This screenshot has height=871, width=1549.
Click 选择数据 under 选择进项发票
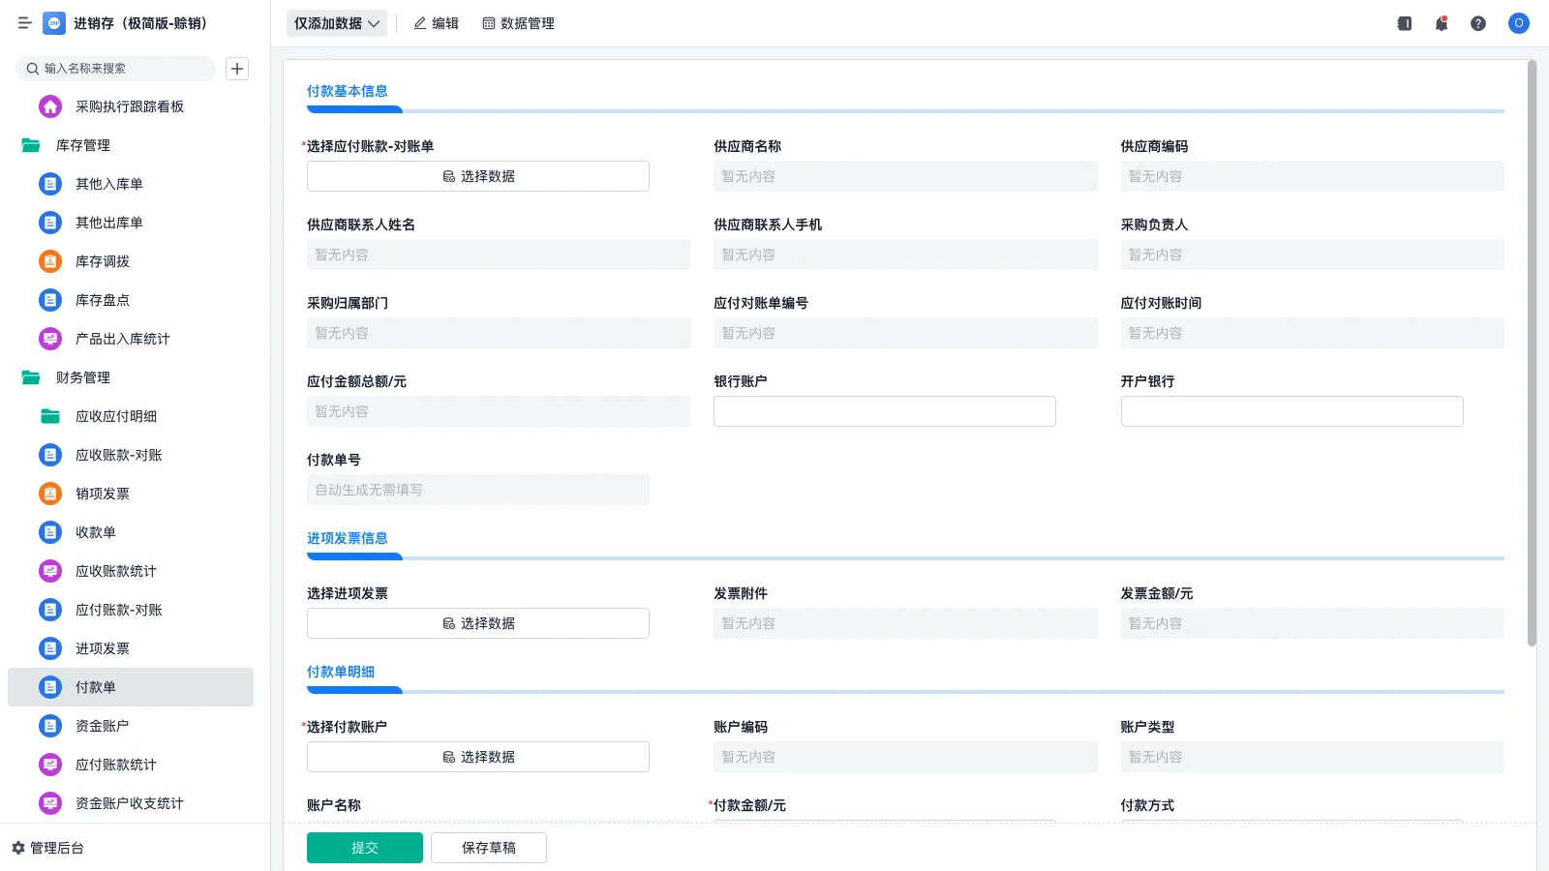[478, 623]
